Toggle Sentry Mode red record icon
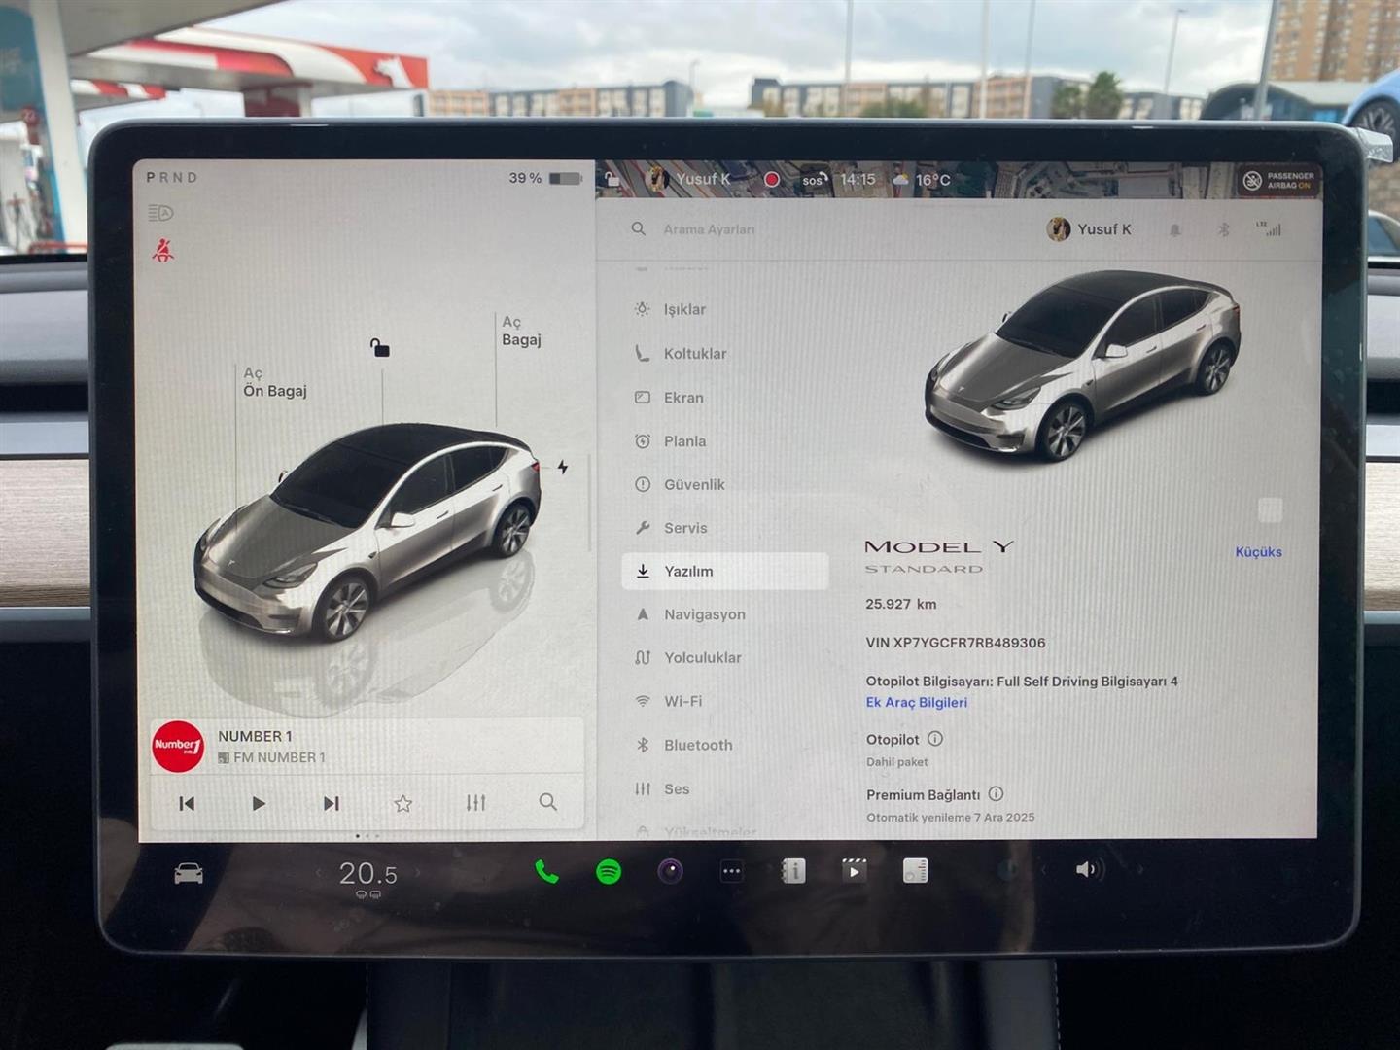Image resolution: width=1400 pixels, height=1050 pixels. tap(772, 180)
